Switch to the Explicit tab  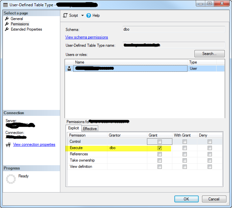(x=73, y=128)
